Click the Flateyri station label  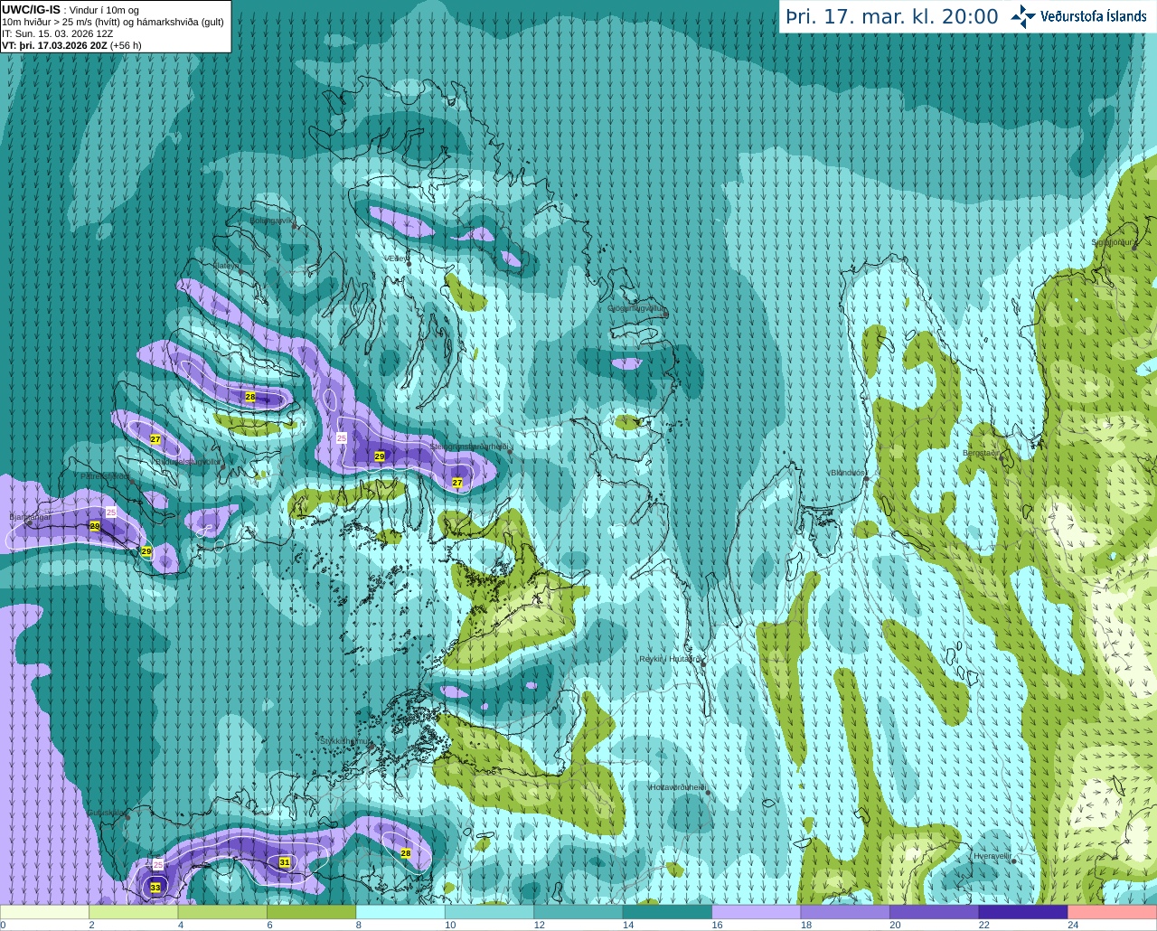pyautogui.click(x=226, y=266)
